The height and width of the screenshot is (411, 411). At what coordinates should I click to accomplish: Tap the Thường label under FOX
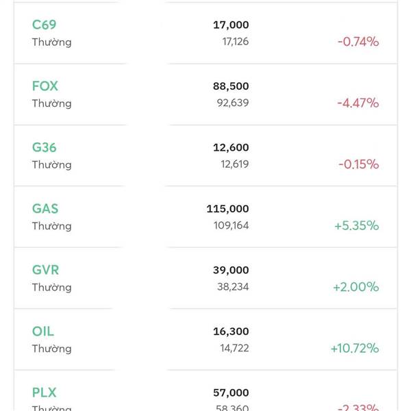(x=51, y=103)
